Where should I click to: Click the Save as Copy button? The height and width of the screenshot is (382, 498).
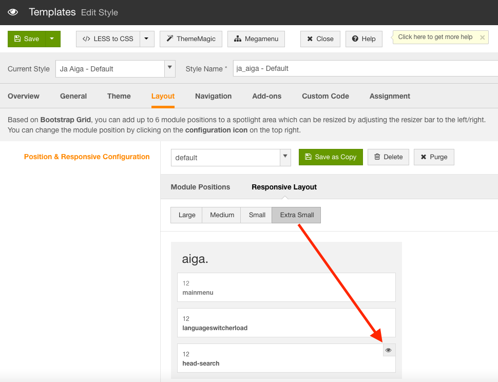(331, 157)
